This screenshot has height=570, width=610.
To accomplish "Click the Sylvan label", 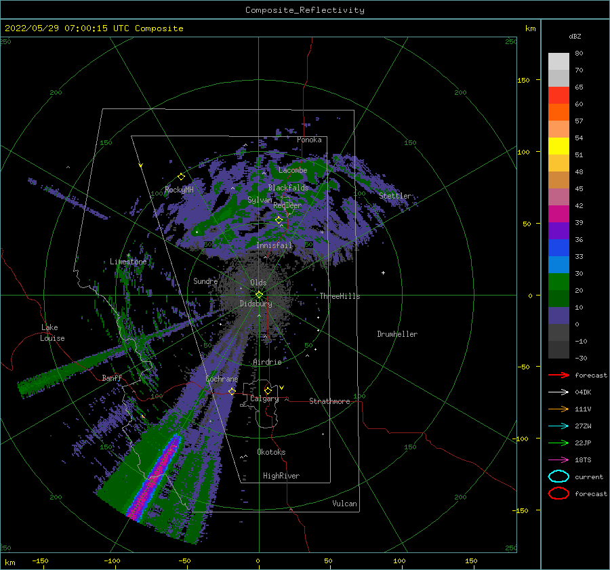I will point(260,200).
